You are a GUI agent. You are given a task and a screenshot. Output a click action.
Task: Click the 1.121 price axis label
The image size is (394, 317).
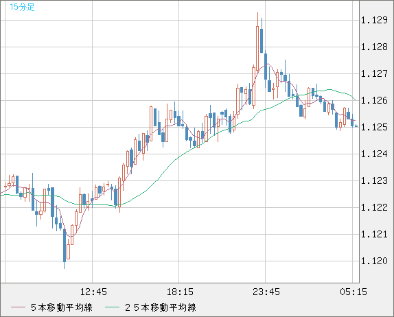(x=374, y=235)
